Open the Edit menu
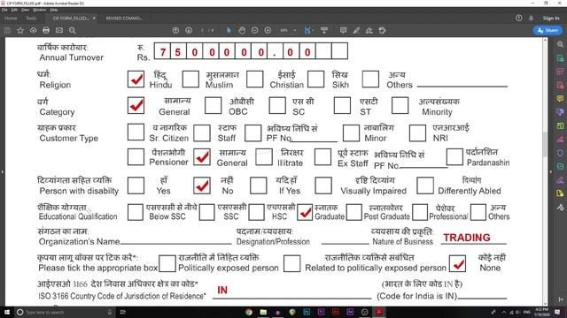 tap(14, 10)
